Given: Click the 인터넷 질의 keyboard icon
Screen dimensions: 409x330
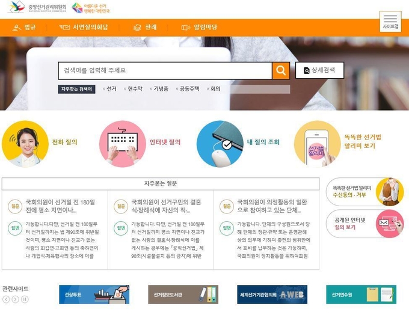Looking at the screenshot, I should tap(122, 144).
